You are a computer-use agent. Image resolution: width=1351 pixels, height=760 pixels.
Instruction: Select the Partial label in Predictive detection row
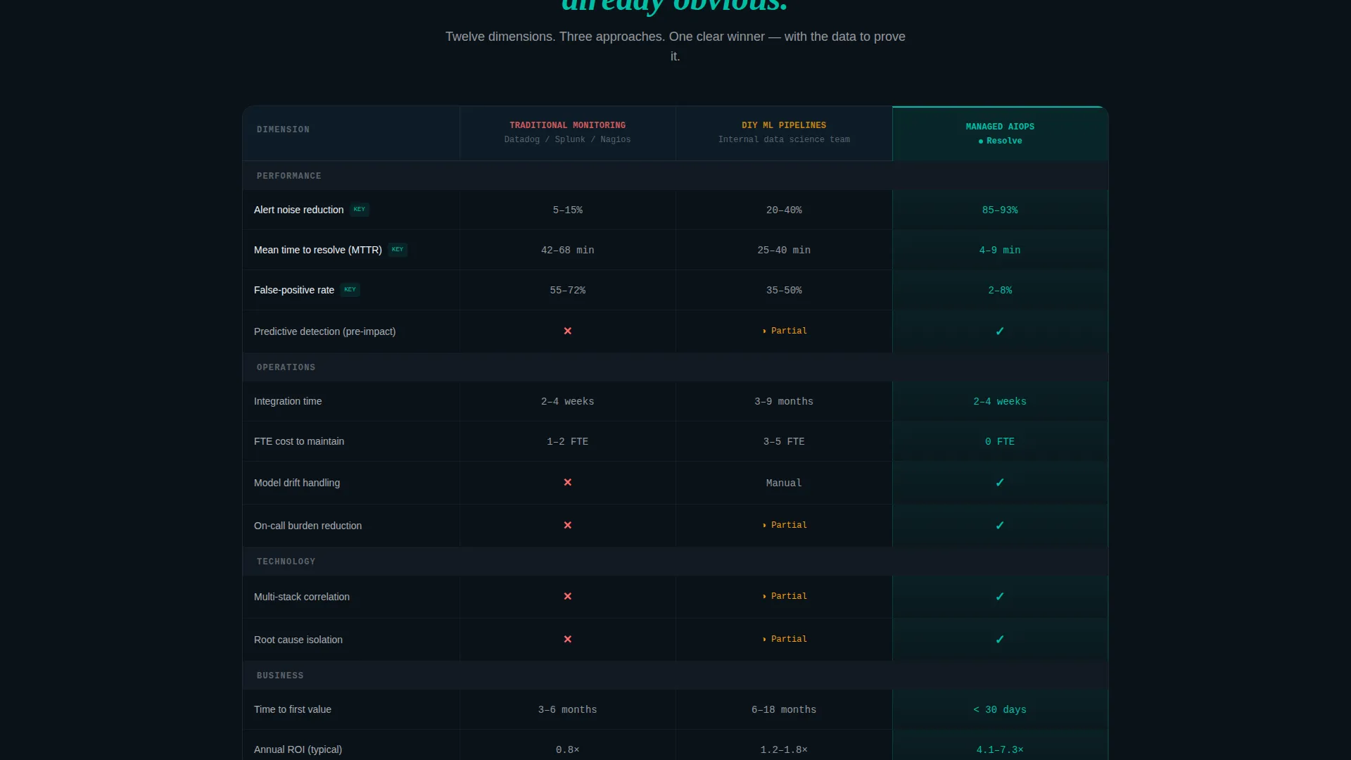click(784, 331)
